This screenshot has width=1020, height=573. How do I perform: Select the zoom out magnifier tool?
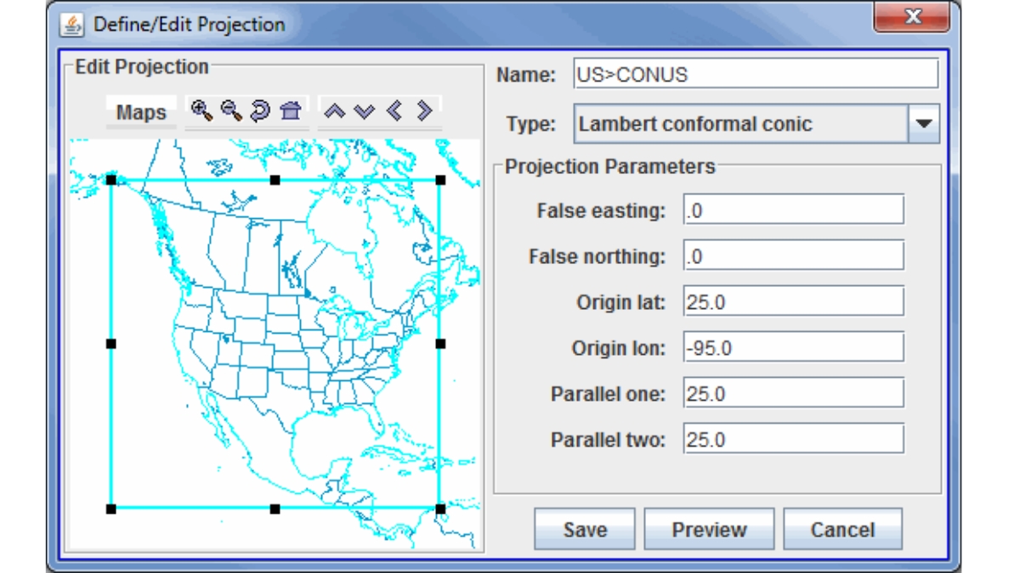coord(230,111)
